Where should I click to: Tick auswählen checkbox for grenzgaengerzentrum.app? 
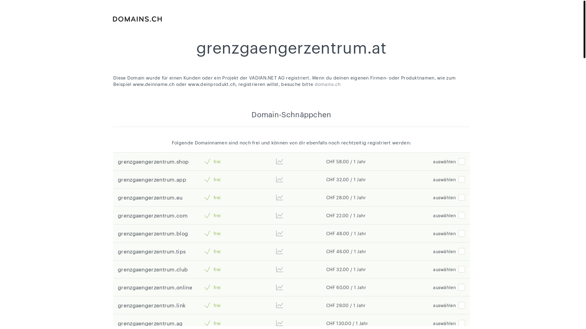point(462,179)
